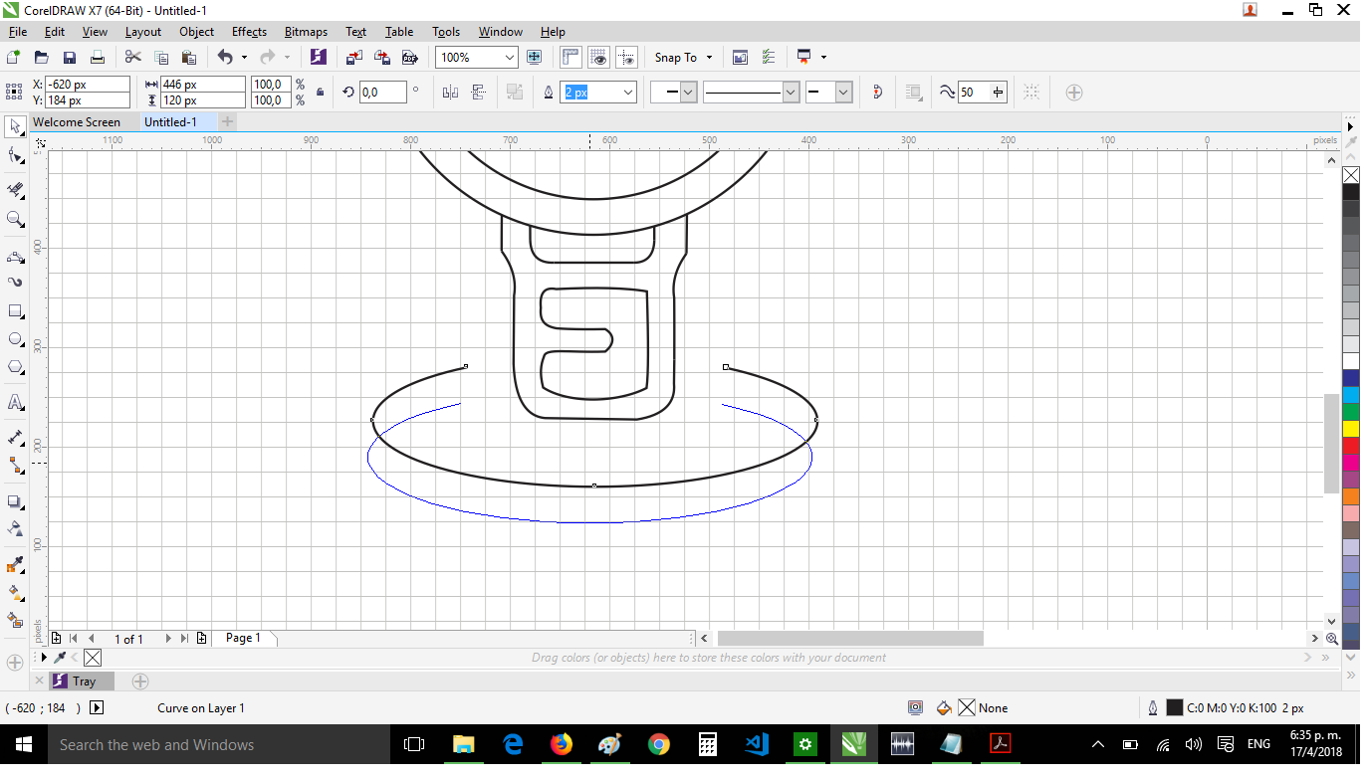This screenshot has height=780, width=1366.
Task: Select the Rectangle tool
Action: point(15,311)
